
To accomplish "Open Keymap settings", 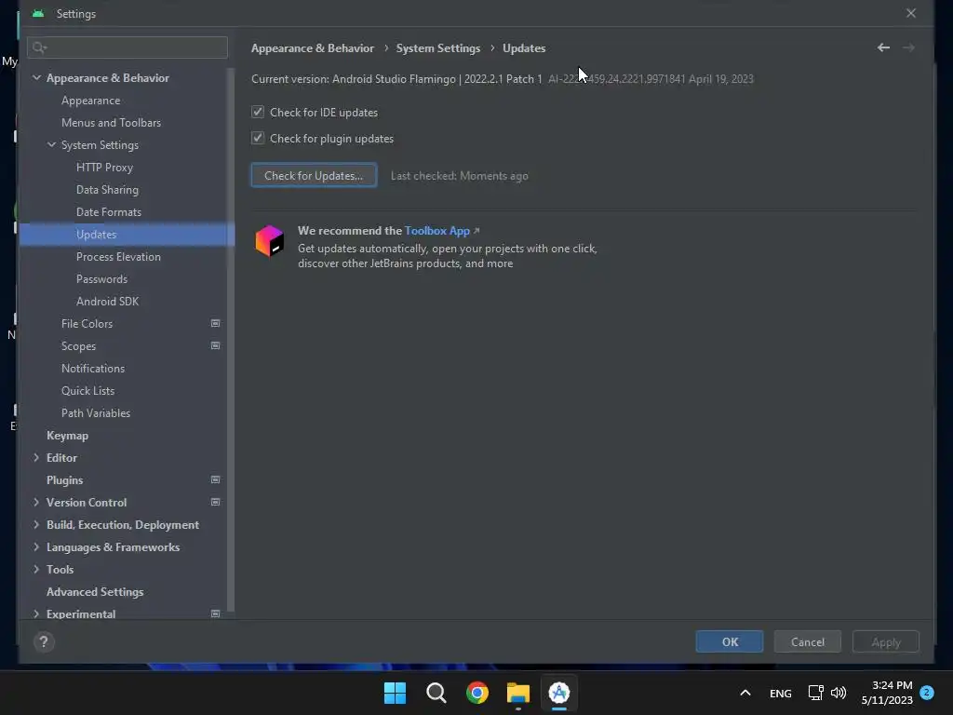I will pos(67,436).
